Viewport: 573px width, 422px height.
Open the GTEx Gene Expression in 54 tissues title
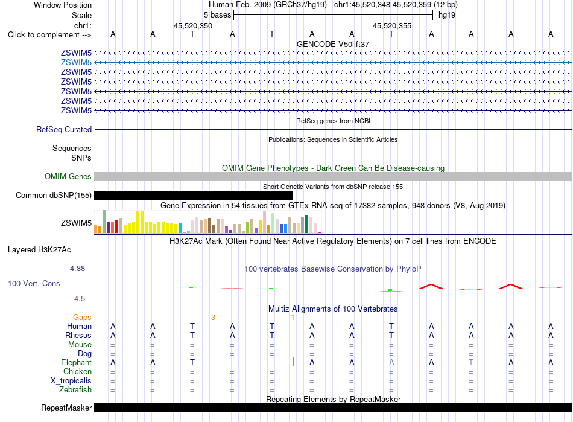click(x=333, y=206)
